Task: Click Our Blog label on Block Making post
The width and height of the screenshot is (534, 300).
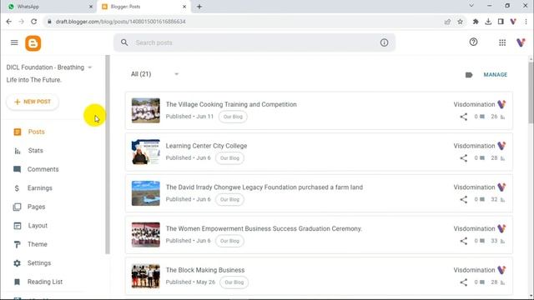Action: pyautogui.click(x=234, y=282)
